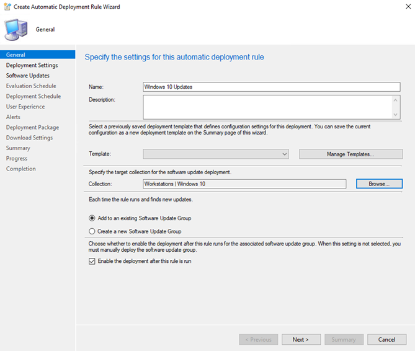Go to the Software Updates step
Screen dimensions: 415x351
point(28,76)
